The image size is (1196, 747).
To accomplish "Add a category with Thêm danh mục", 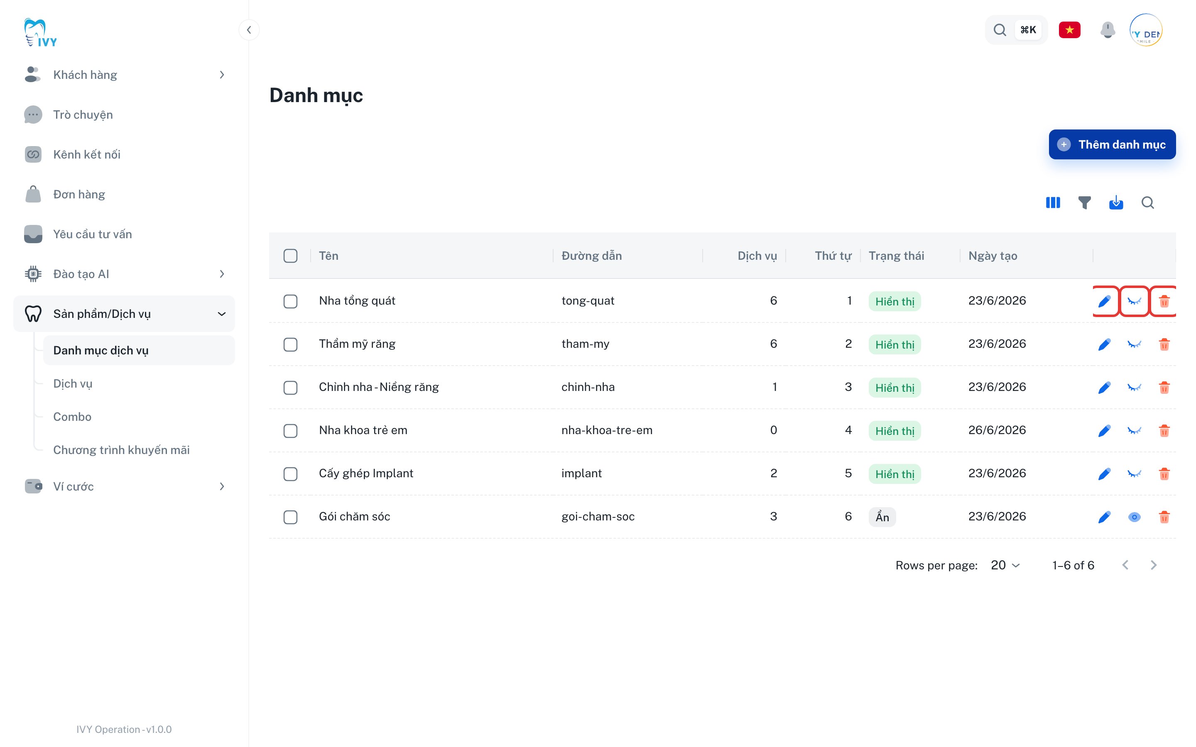I will pyautogui.click(x=1112, y=144).
